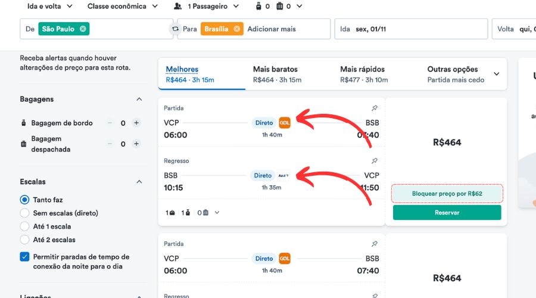Click the passenger icon in top bar

click(x=177, y=6)
